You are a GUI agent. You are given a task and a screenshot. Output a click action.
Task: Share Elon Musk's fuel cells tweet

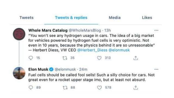coord(136,88)
